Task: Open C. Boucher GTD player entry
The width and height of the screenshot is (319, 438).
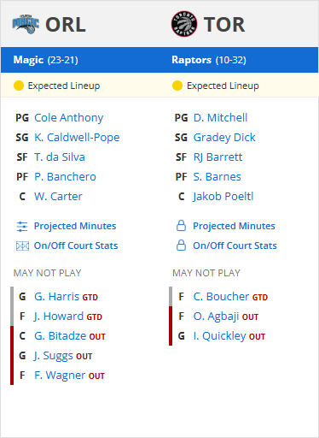Action: coord(230,297)
